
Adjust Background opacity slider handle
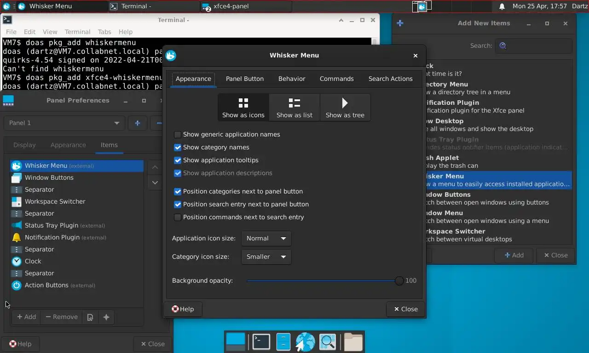(x=399, y=280)
